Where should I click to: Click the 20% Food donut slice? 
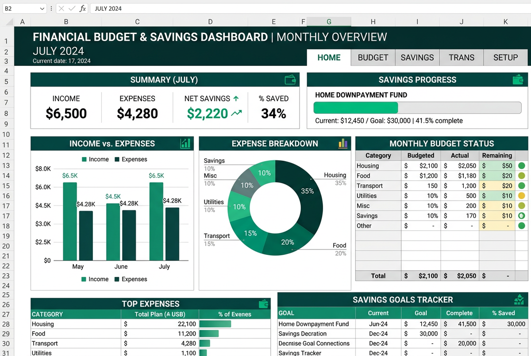pyautogui.click(x=288, y=241)
